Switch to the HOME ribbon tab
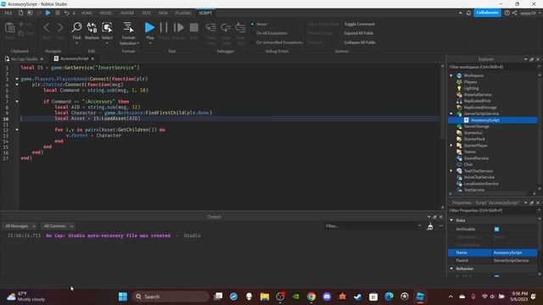Viewport: 543px width, 305px height. 87,13
